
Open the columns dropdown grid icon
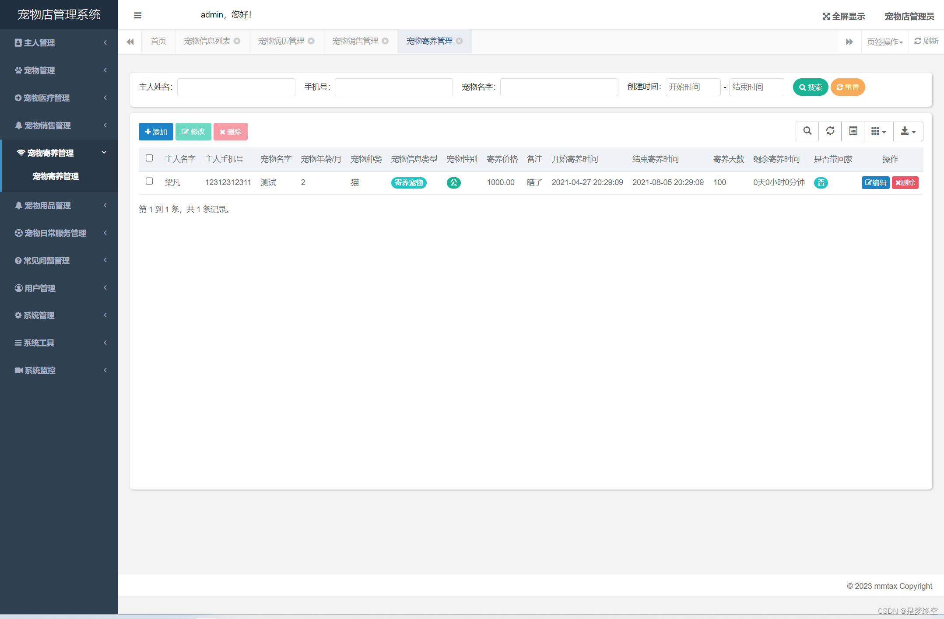point(878,131)
